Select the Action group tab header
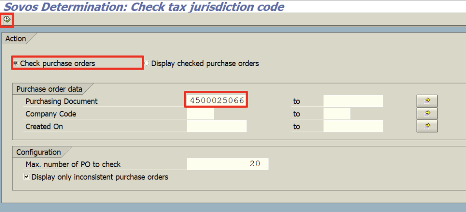The image size is (466, 212). tap(16, 39)
